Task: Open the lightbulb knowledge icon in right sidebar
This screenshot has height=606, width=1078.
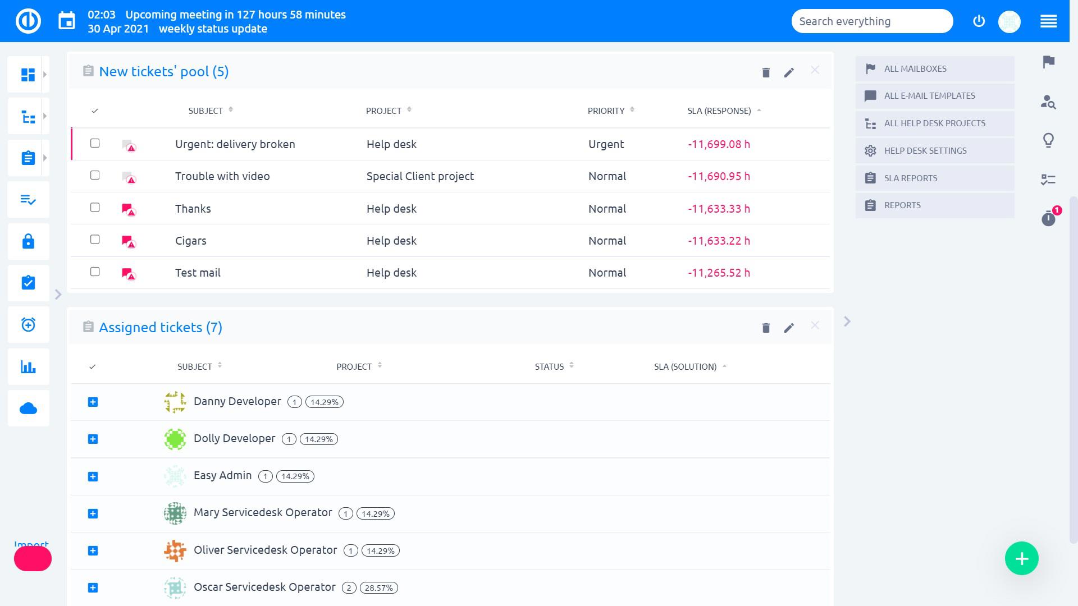Action: pyautogui.click(x=1048, y=140)
